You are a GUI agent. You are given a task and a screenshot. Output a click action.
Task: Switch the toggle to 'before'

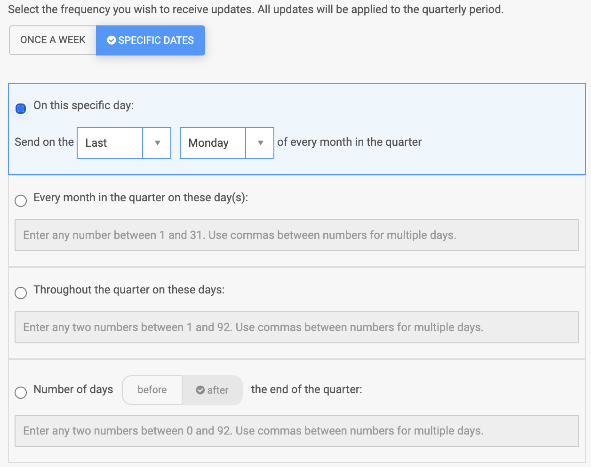[152, 390]
